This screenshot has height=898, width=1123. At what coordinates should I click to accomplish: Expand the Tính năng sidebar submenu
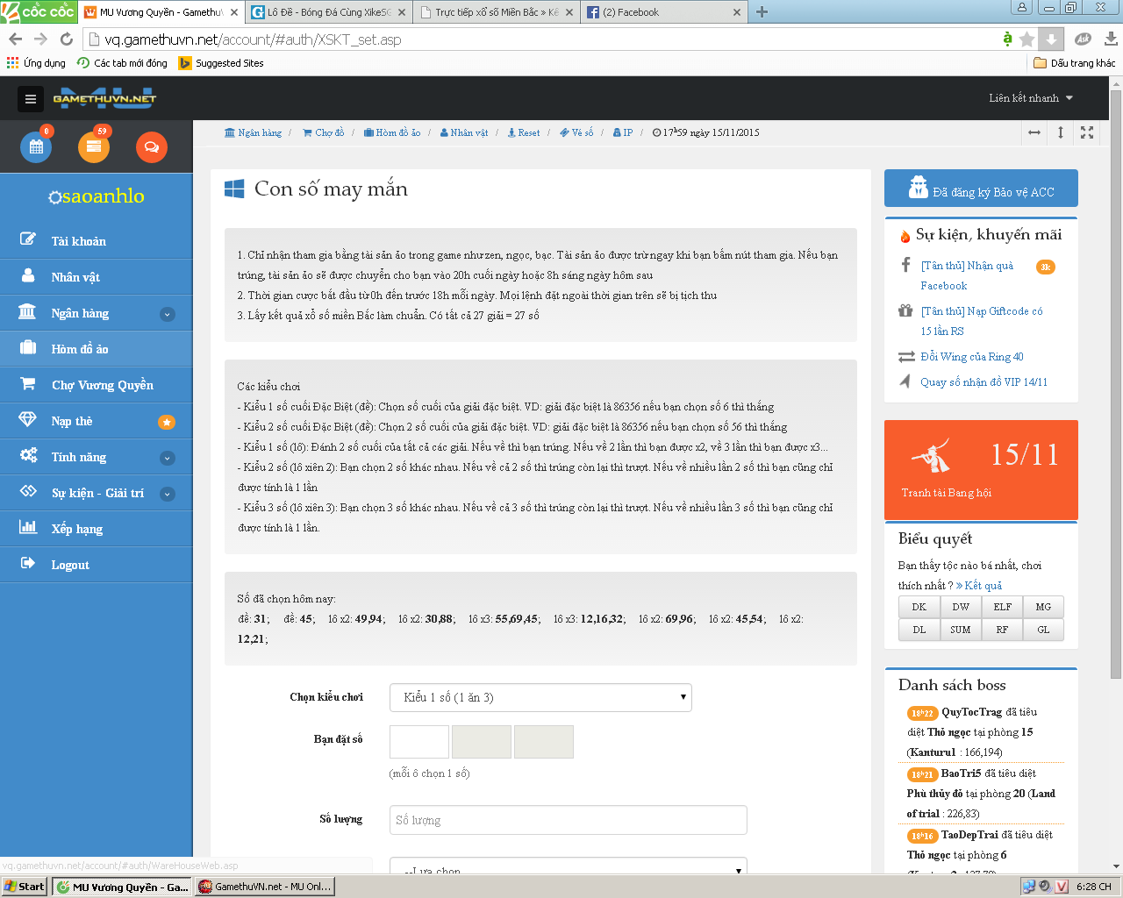168,458
